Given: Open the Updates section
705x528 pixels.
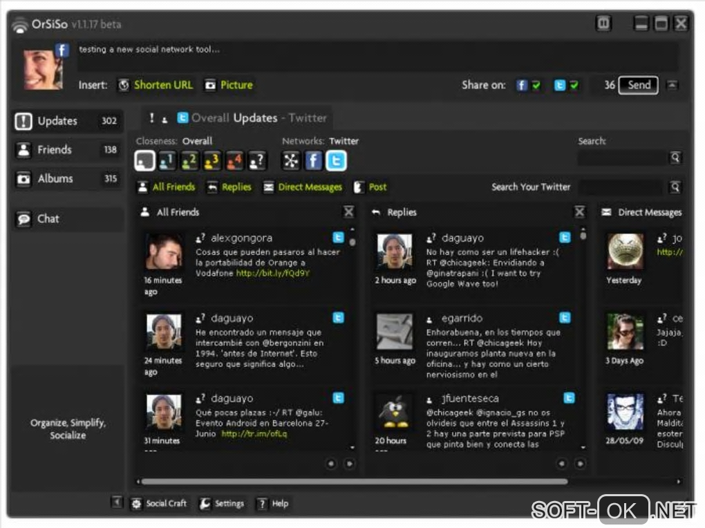Looking at the screenshot, I should coord(68,121).
